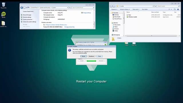Click the Back arrow in the System window

[x=22, y=8]
